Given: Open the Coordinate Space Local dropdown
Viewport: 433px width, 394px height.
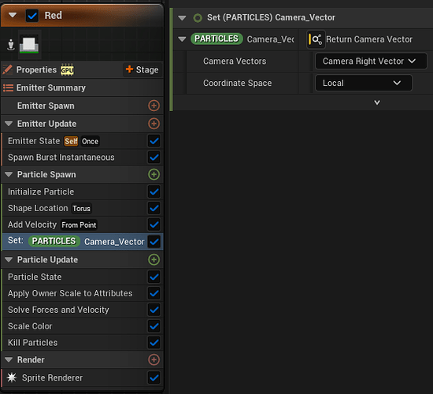Looking at the screenshot, I should pos(364,83).
